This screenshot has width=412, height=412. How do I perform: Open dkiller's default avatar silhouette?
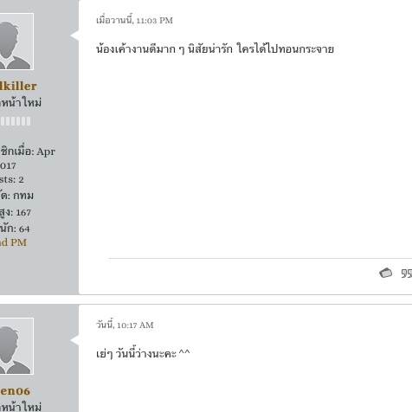point(16,42)
